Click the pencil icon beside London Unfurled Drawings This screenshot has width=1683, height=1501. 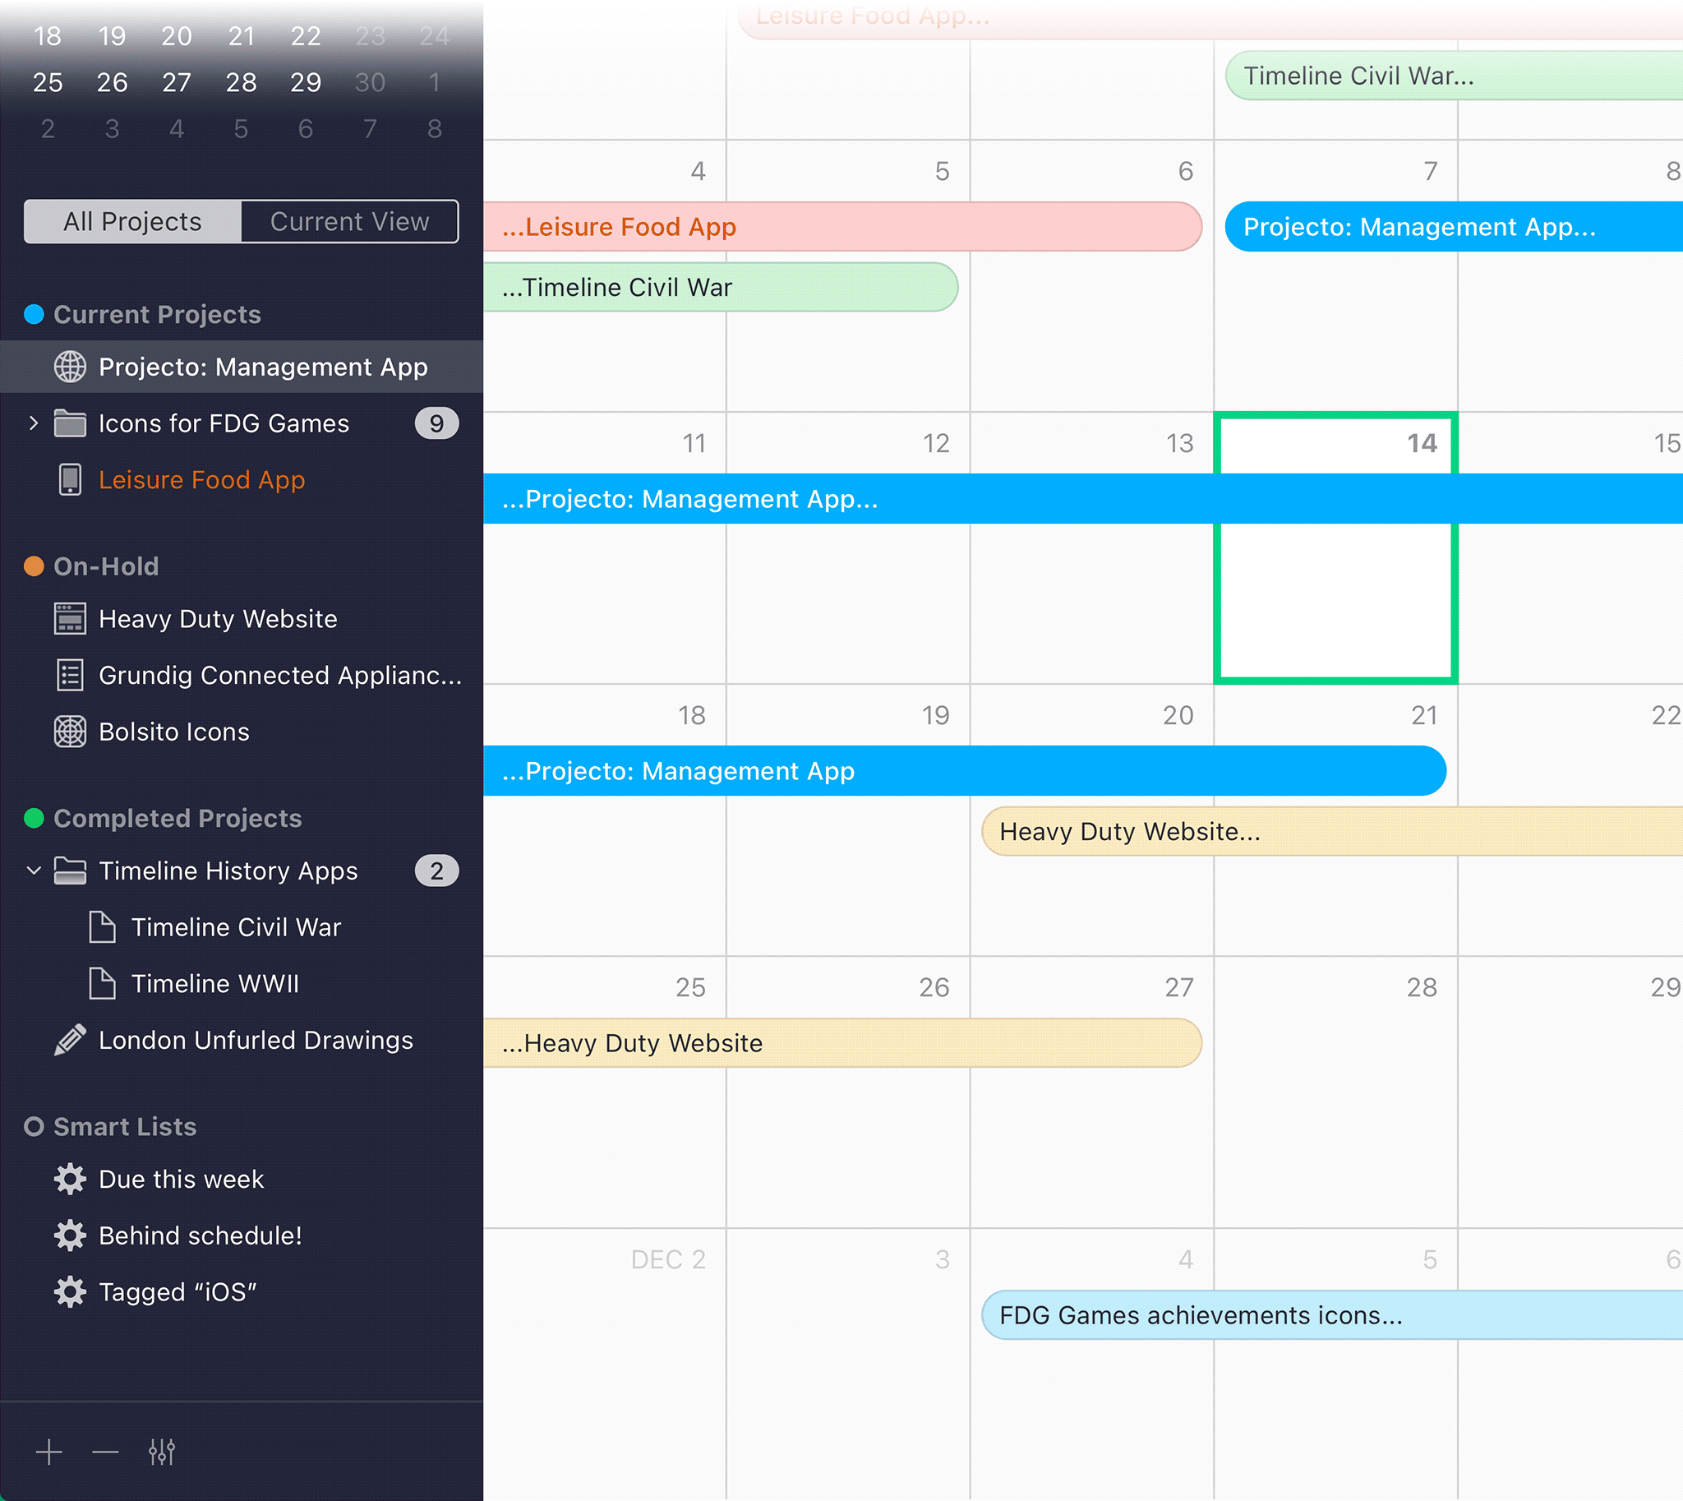click(x=70, y=1040)
